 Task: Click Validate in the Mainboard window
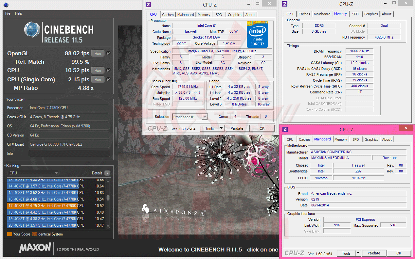[374, 253]
